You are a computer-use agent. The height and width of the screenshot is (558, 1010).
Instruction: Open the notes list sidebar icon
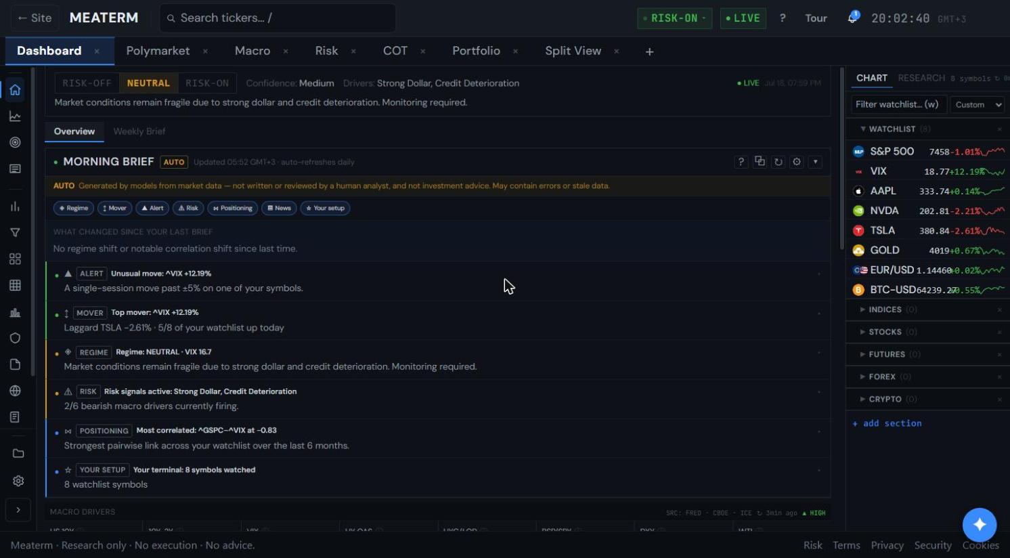coord(15,417)
